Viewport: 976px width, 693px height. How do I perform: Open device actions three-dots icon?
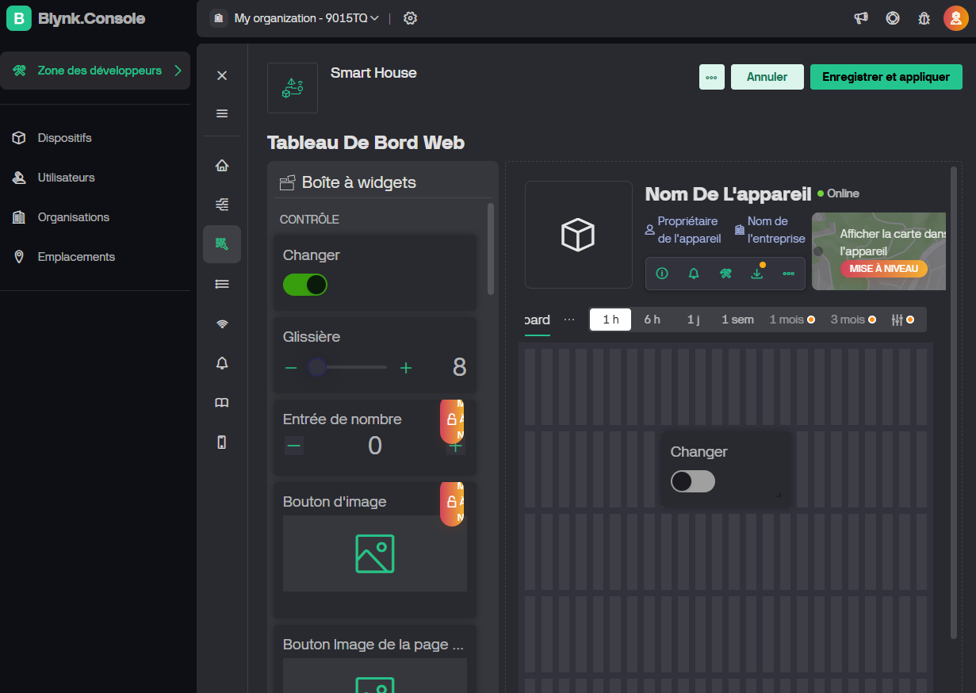789,274
